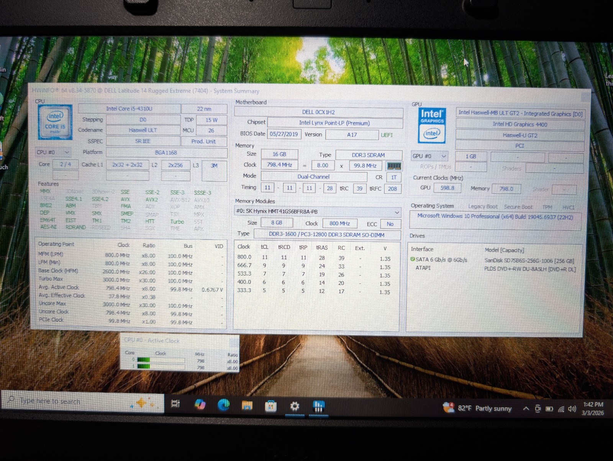Open Microsoft Store from the taskbar
The width and height of the screenshot is (613, 461).
271,405
